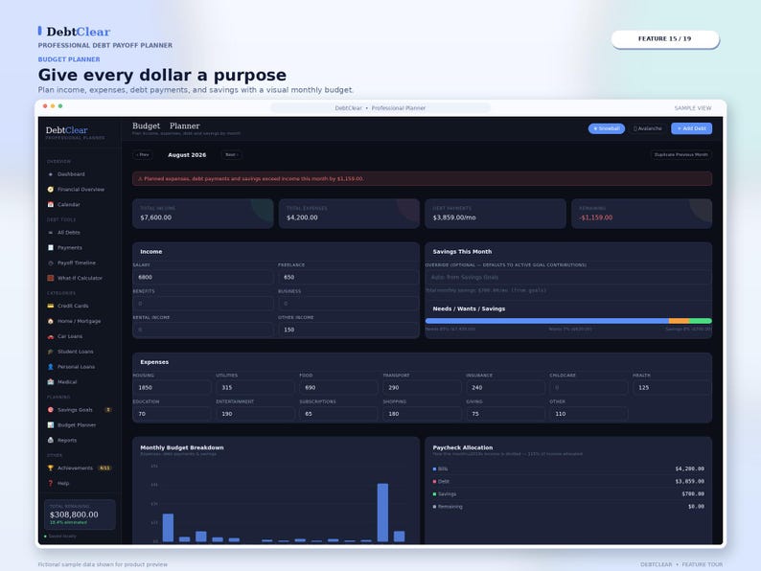Open the Payoff Timeline menu label
761x571 pixels.
point(77,263)
